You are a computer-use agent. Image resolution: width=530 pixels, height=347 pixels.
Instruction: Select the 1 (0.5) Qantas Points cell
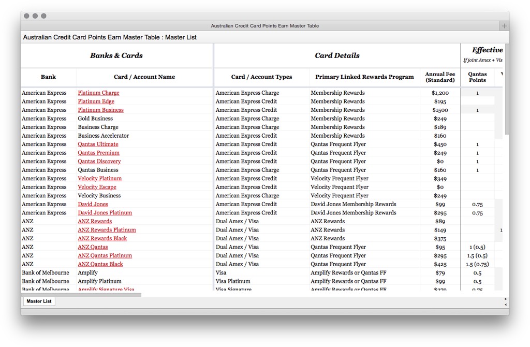[477, 247]
